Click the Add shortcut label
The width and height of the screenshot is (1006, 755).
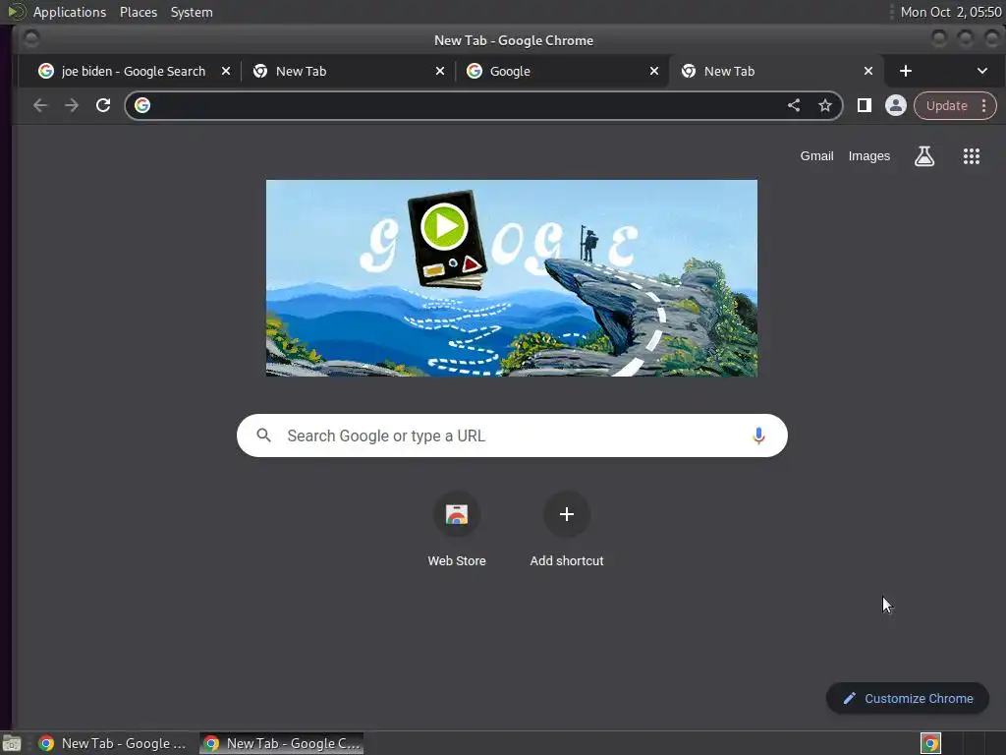[567, 561]
